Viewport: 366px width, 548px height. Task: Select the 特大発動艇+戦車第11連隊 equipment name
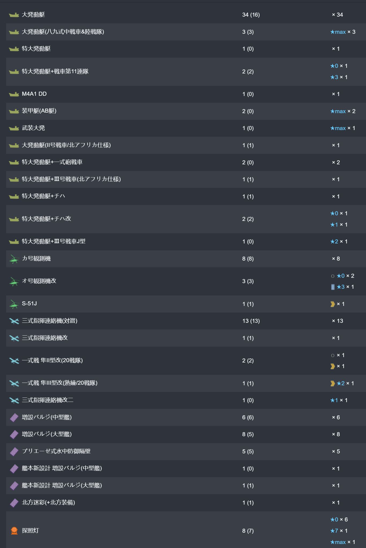coord(55,71)
